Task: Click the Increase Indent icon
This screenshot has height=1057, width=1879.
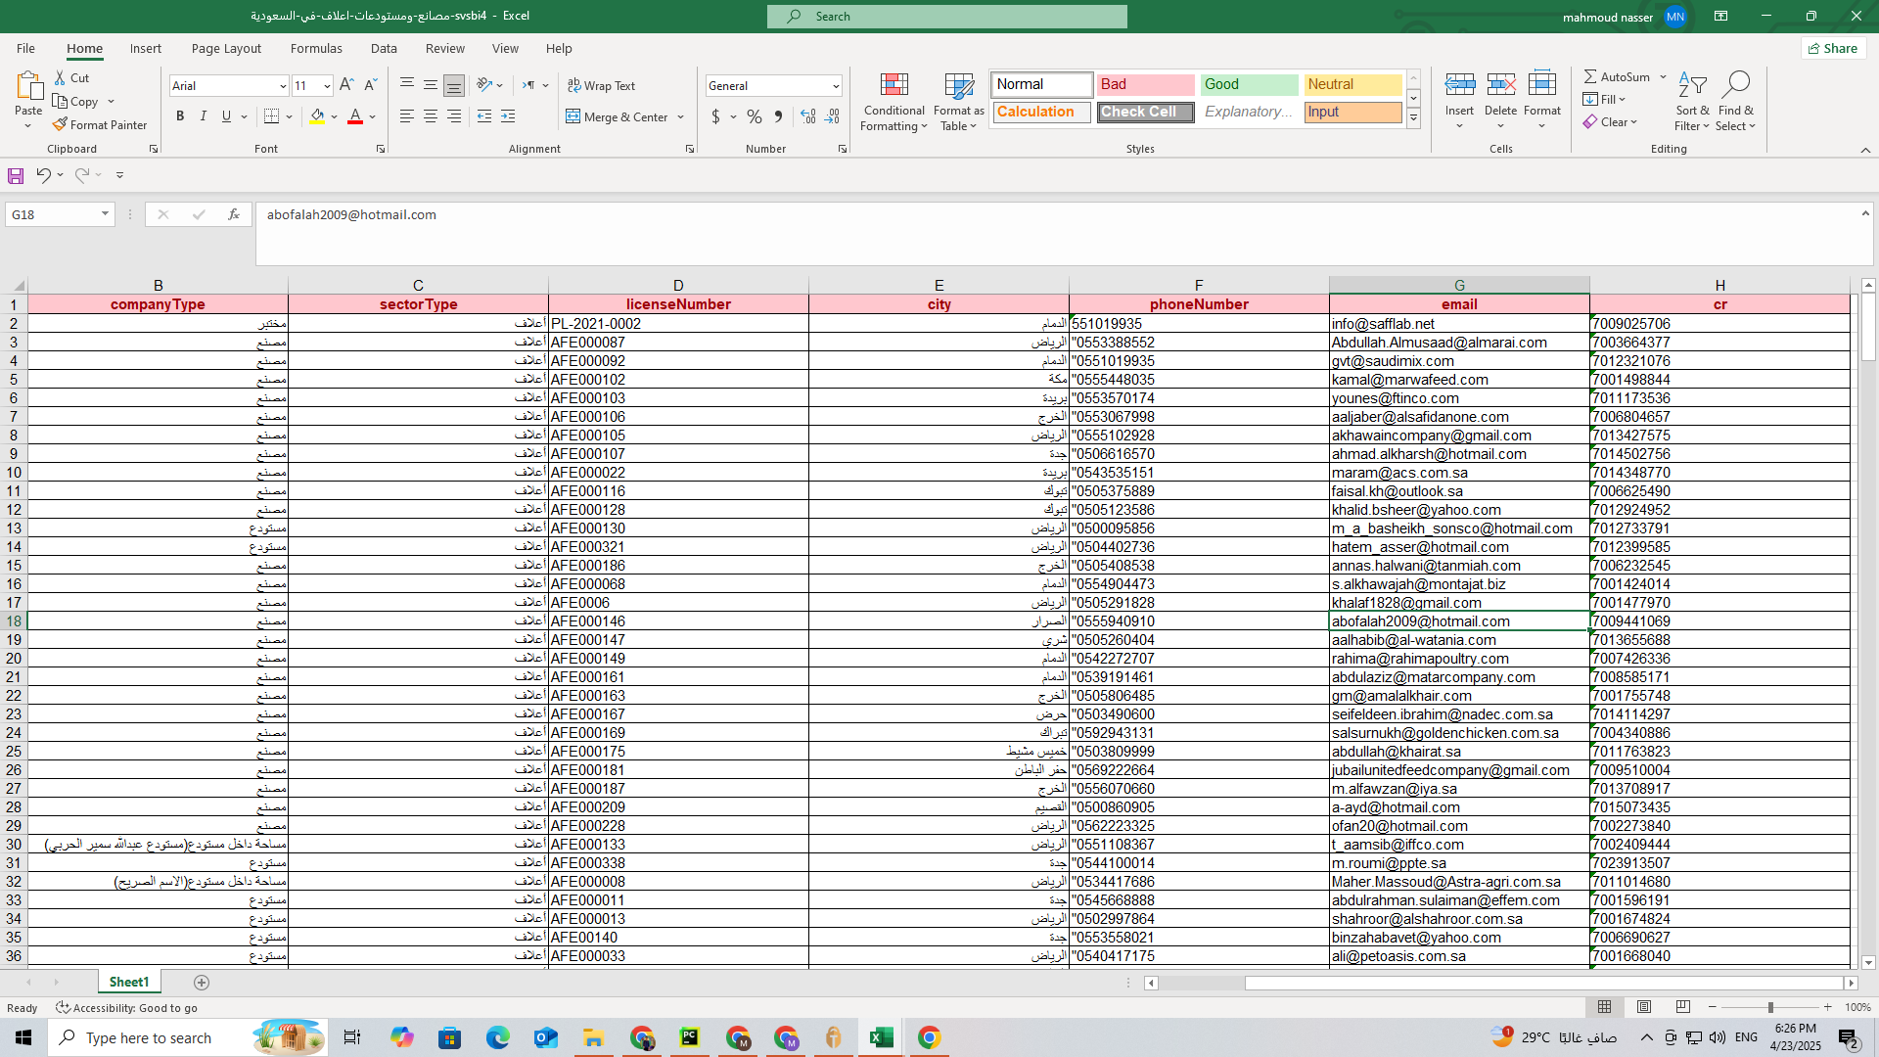Action: point(508,116)
